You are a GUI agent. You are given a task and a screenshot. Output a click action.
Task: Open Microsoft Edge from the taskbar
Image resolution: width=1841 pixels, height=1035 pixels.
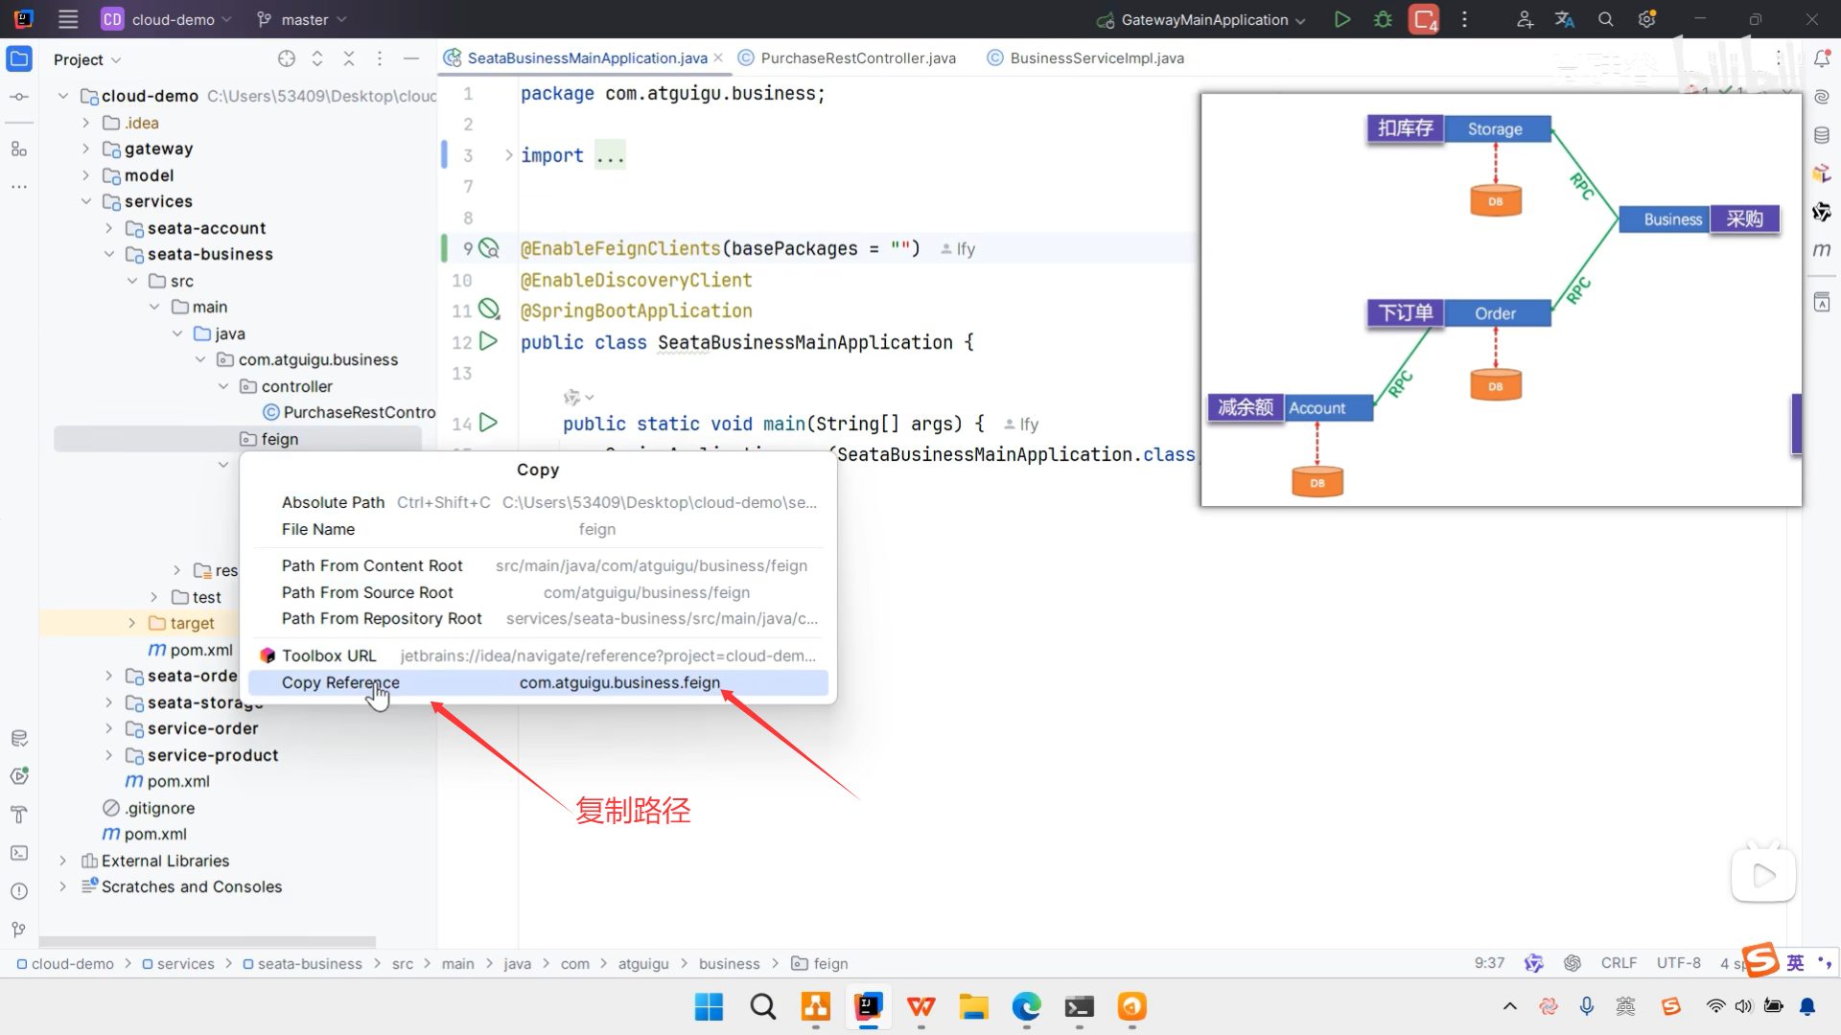[1026, 1007]
